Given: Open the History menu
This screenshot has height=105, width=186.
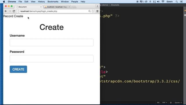Looking at the screenshot, I should point(41,1).
